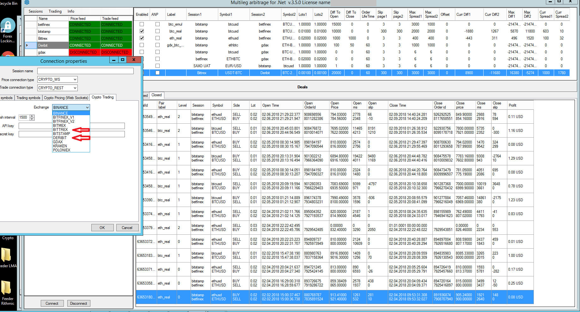Toggle ANP checkbox for btc_real row
Viewport: 580px width, 312px height.
[x=157, y=31]
